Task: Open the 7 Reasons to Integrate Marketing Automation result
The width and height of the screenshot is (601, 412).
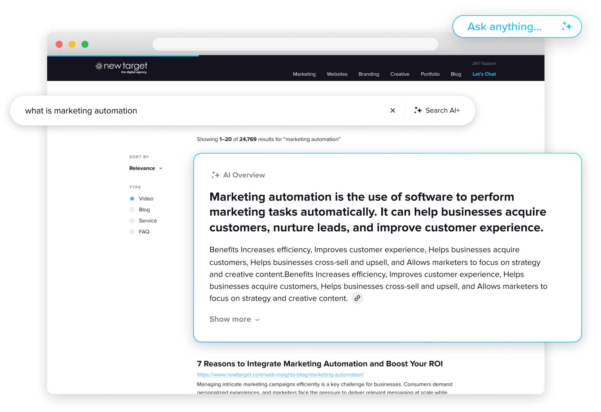Action: coord(320,364)
